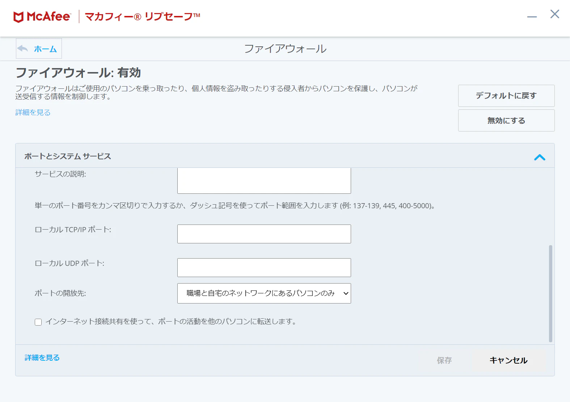Close the McAfee window
Viewport: 570px width, 402px height.
tap(555, 14)
